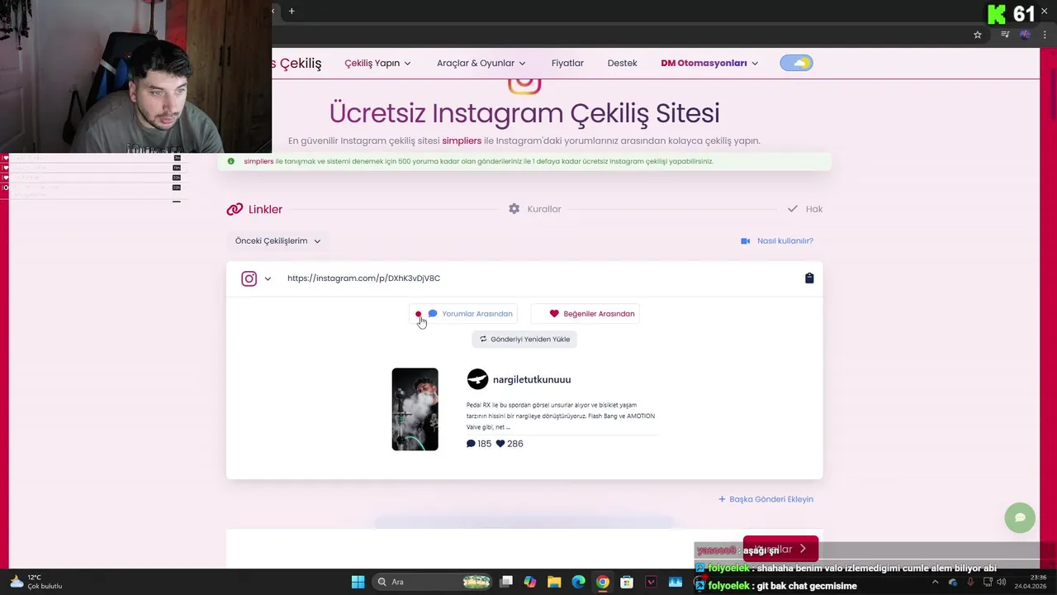Click the nargiletutkunuuu username text
1057x595 pixels.
[x=532, y=379]
